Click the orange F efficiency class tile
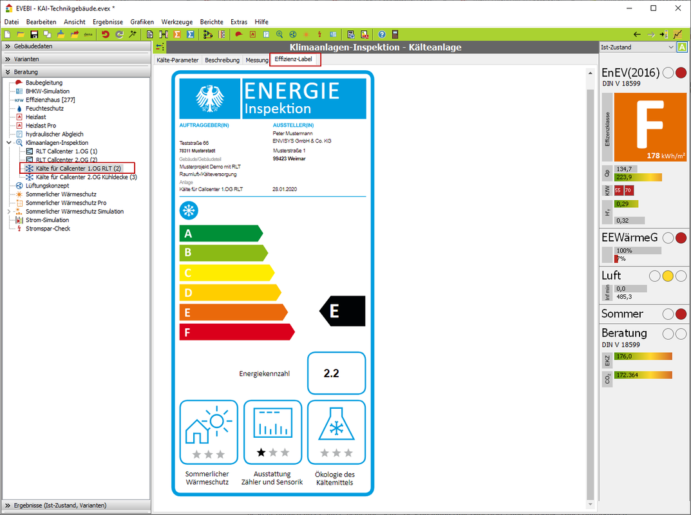This screenshot has height=515, width=691. [x=650, y=127]
